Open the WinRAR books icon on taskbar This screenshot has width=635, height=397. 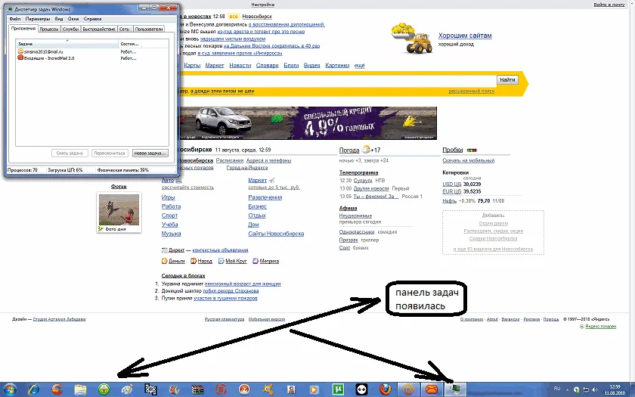pos(197,389)
